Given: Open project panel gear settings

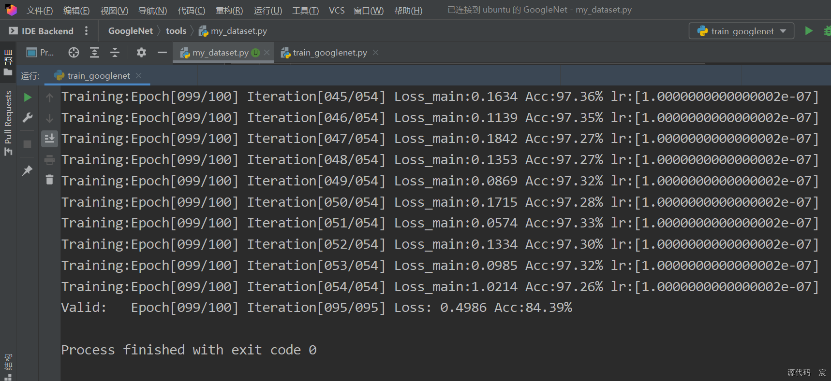Looking at the screenshot, I should [141, 53].
